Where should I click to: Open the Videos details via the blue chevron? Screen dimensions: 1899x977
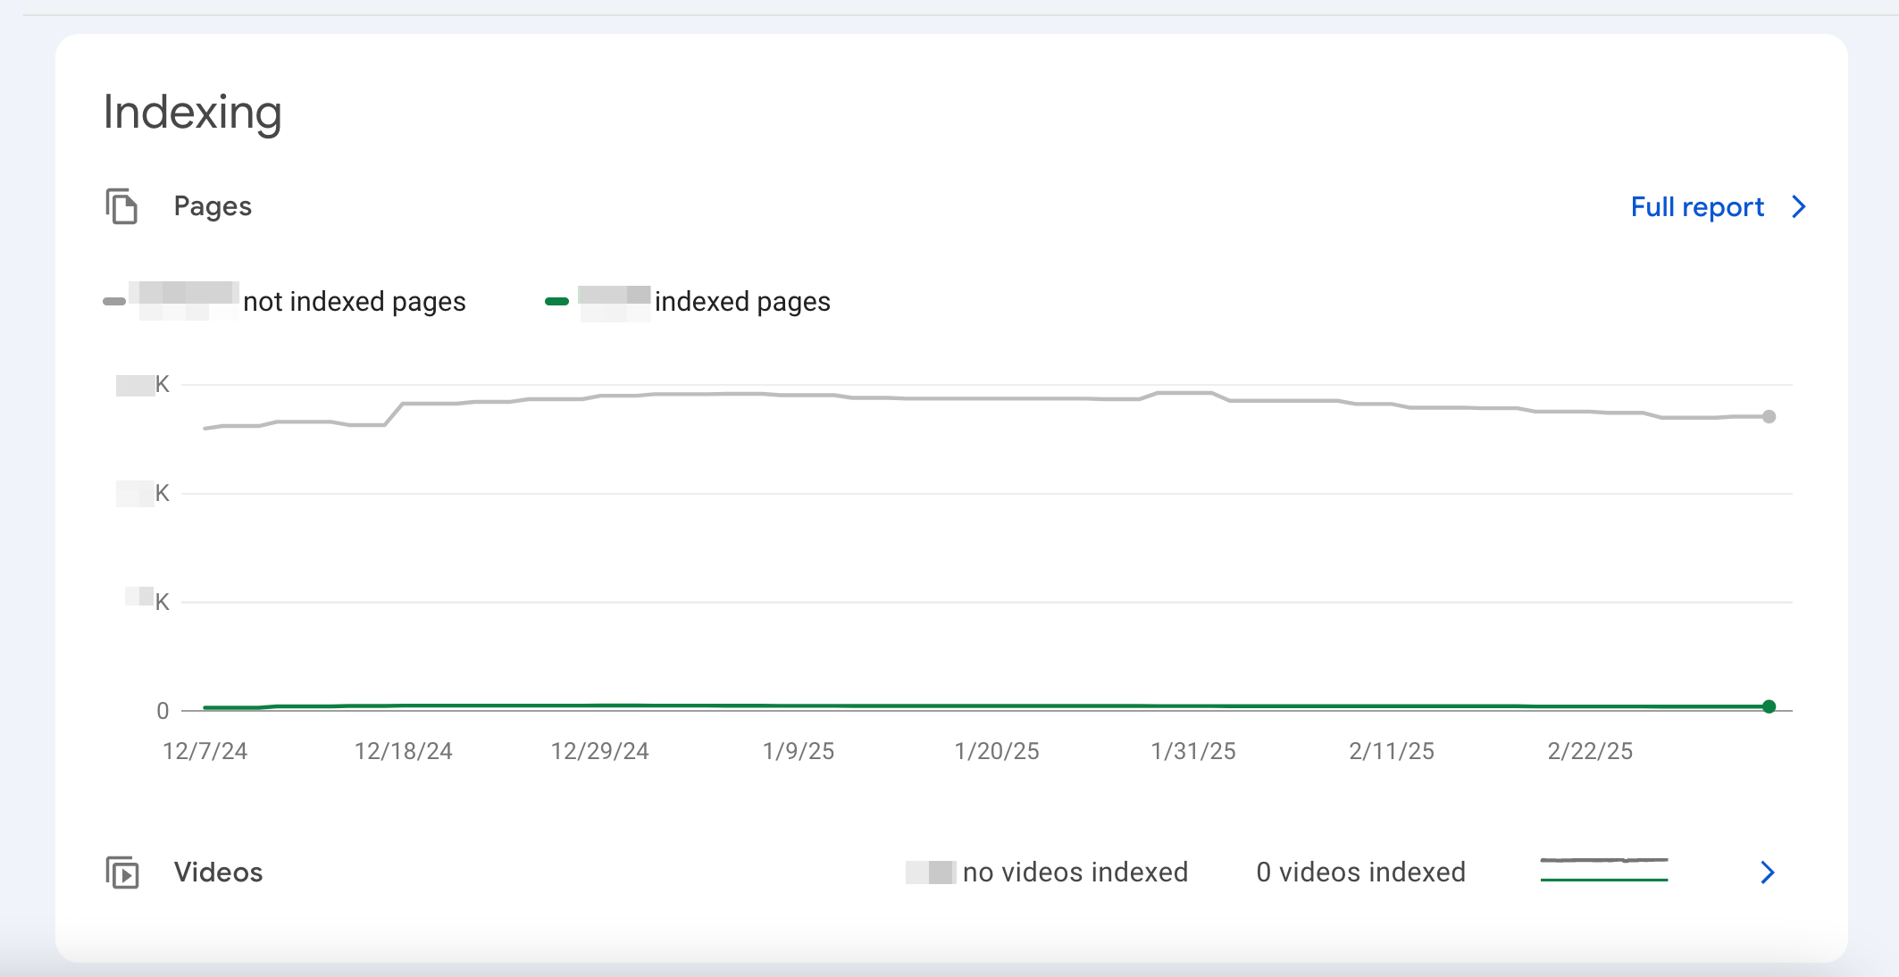click(x=1766, y=873)
